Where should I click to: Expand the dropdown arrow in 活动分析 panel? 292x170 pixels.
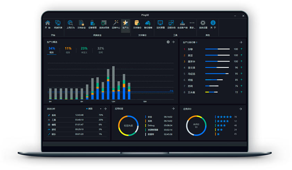coord(101,109)
